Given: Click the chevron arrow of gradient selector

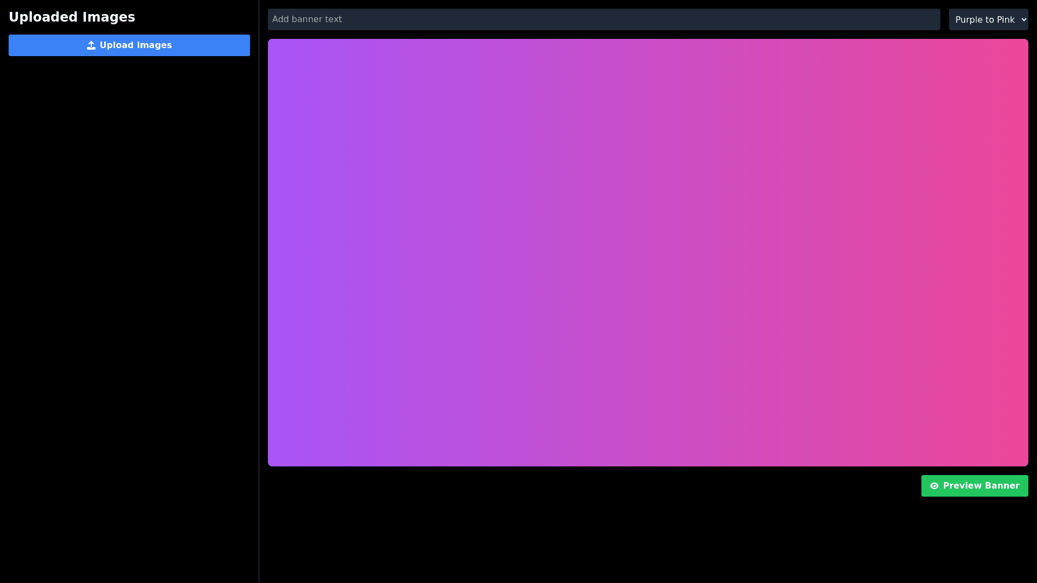Looking at the screenshot, I should point(1024,19).
